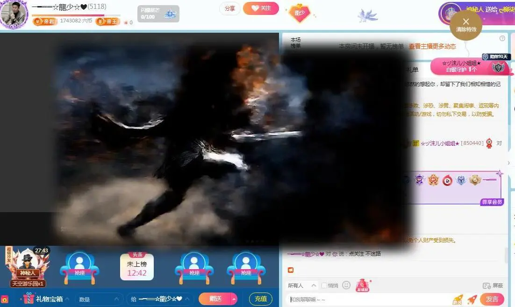Screen dimensions: 515x307
Task: Click the chat message input field
Action: click(x=370, y=300)
